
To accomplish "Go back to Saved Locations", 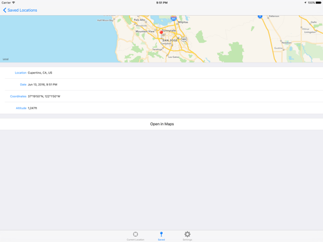I will point(20,10).
